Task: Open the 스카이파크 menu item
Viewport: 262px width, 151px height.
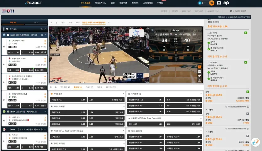Action: pos(148,3)
